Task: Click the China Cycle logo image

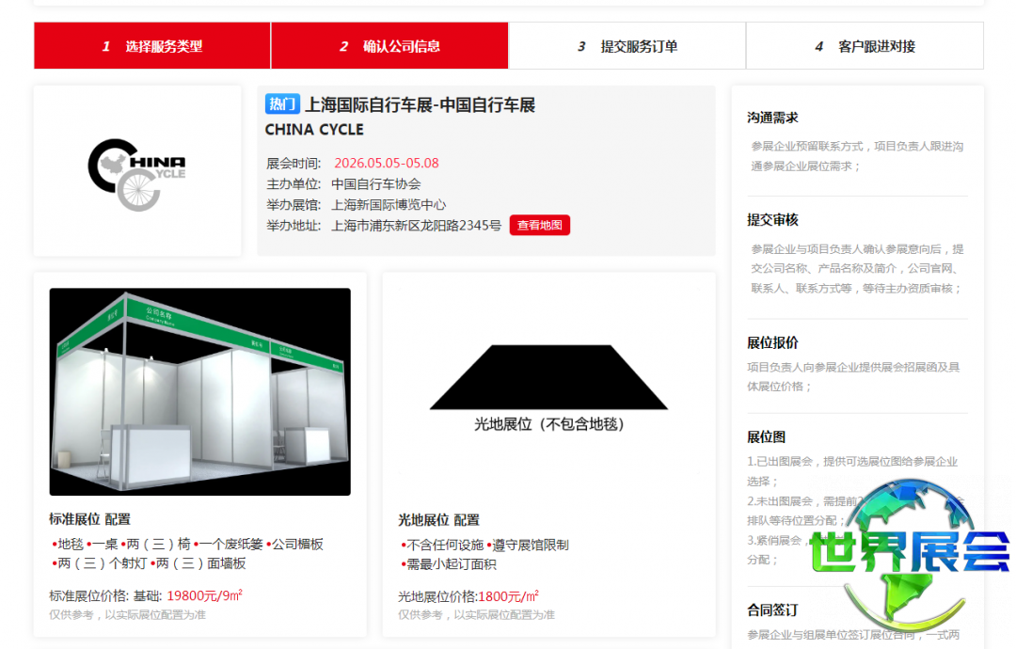Action: tap(136, 174)
